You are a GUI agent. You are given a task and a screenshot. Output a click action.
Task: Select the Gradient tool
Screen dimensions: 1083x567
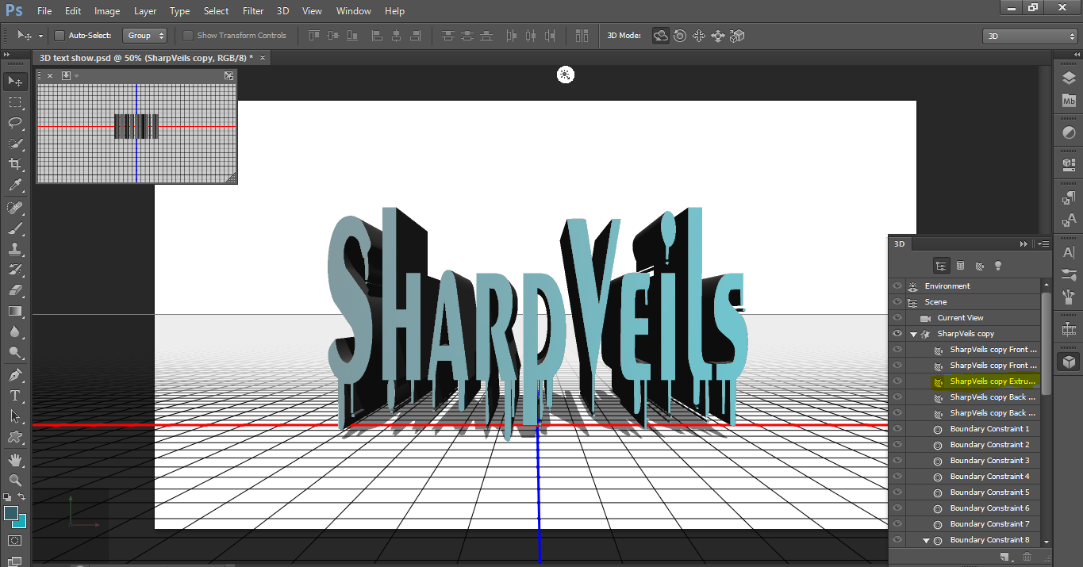pyautogui.click(x=15, y=311)
